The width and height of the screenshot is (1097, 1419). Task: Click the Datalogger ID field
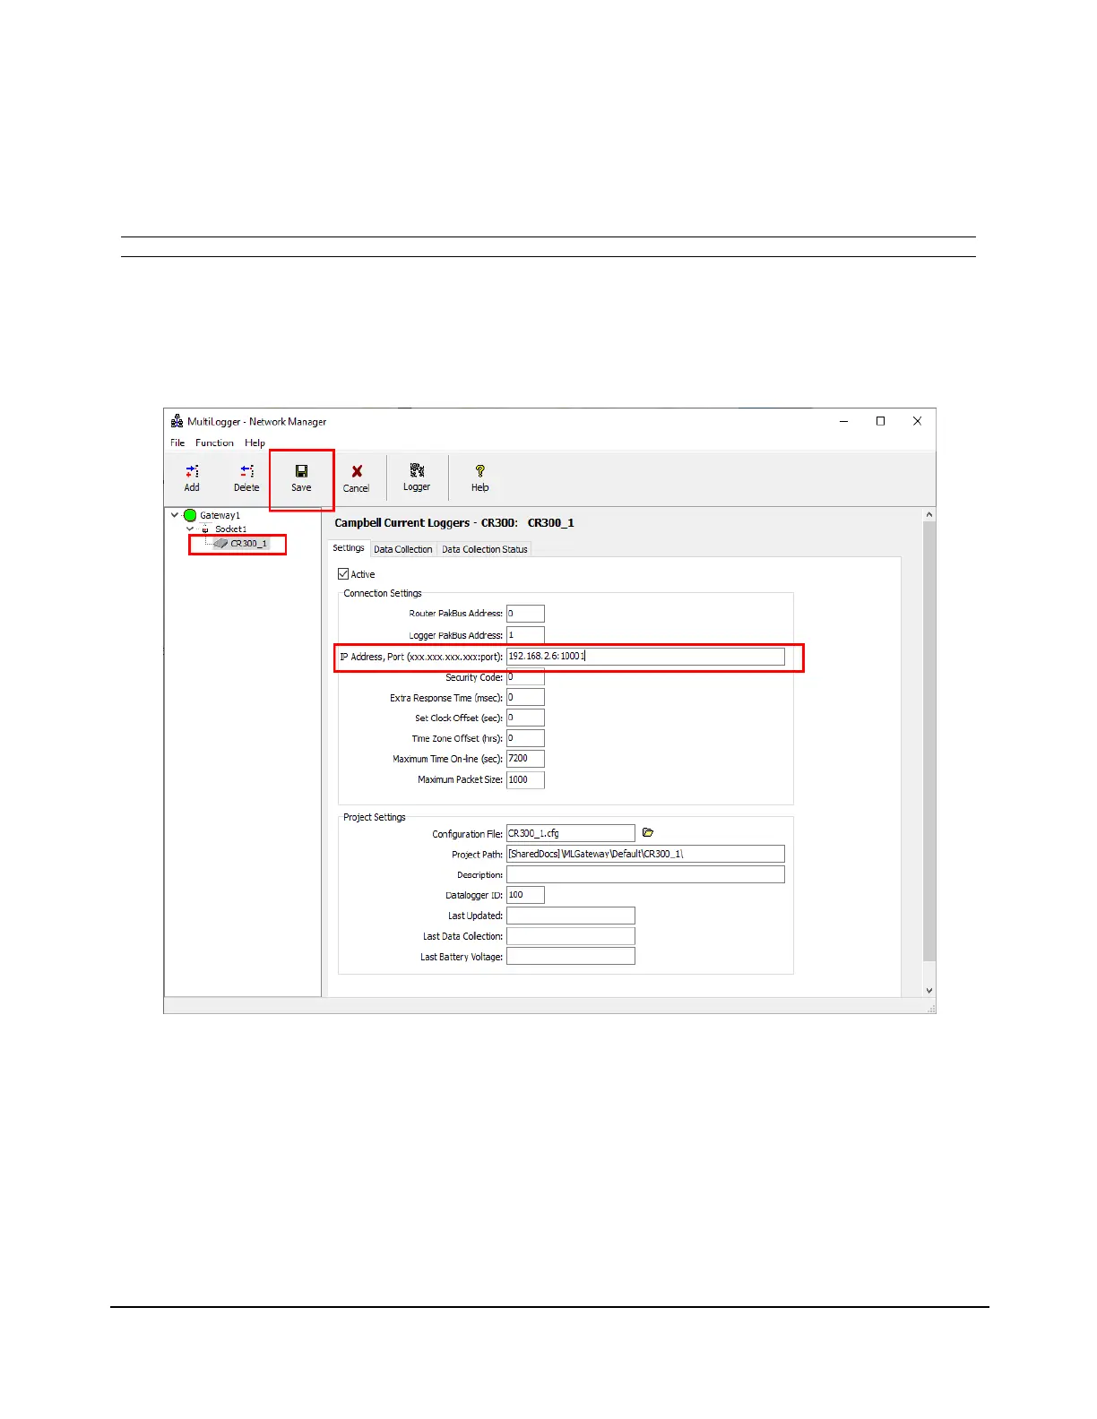coord(525,895)
